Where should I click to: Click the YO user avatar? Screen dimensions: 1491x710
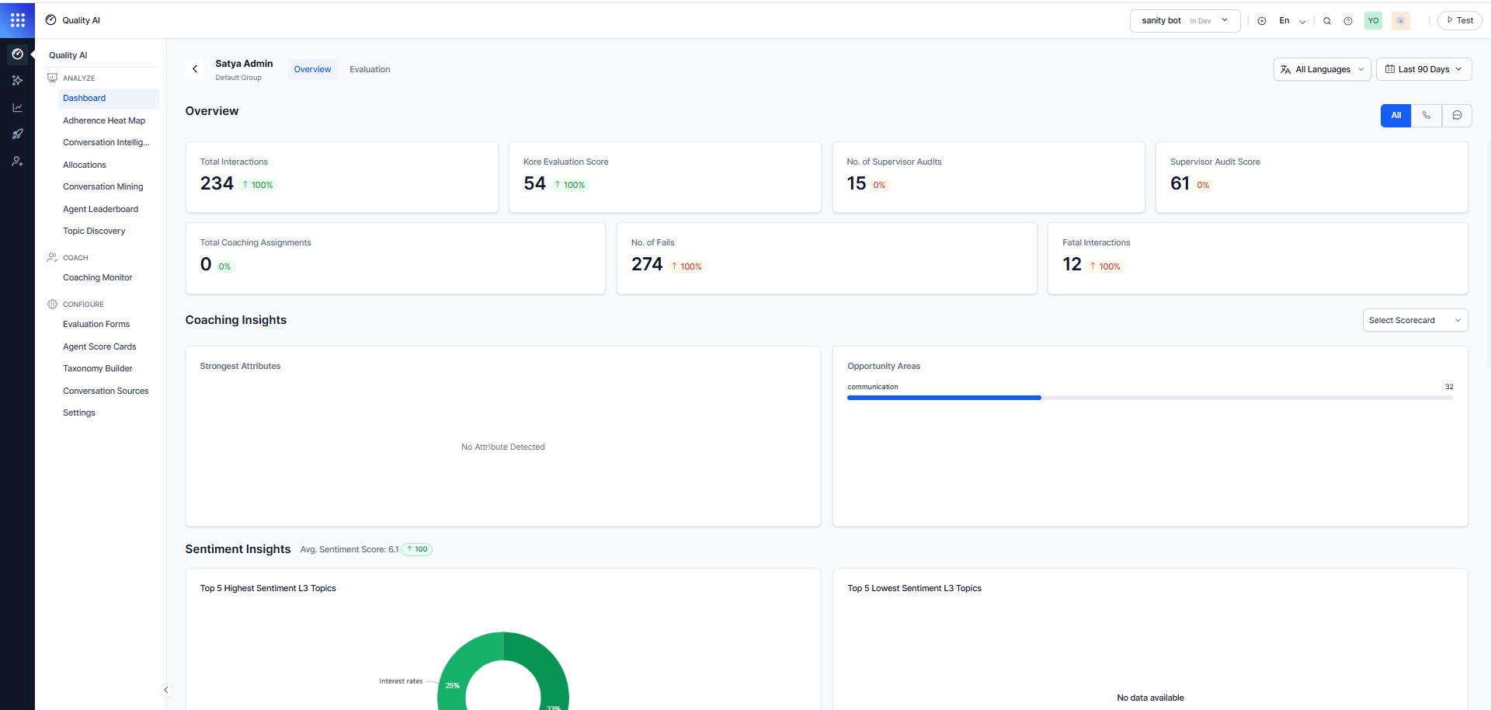tap(1373, 21)
